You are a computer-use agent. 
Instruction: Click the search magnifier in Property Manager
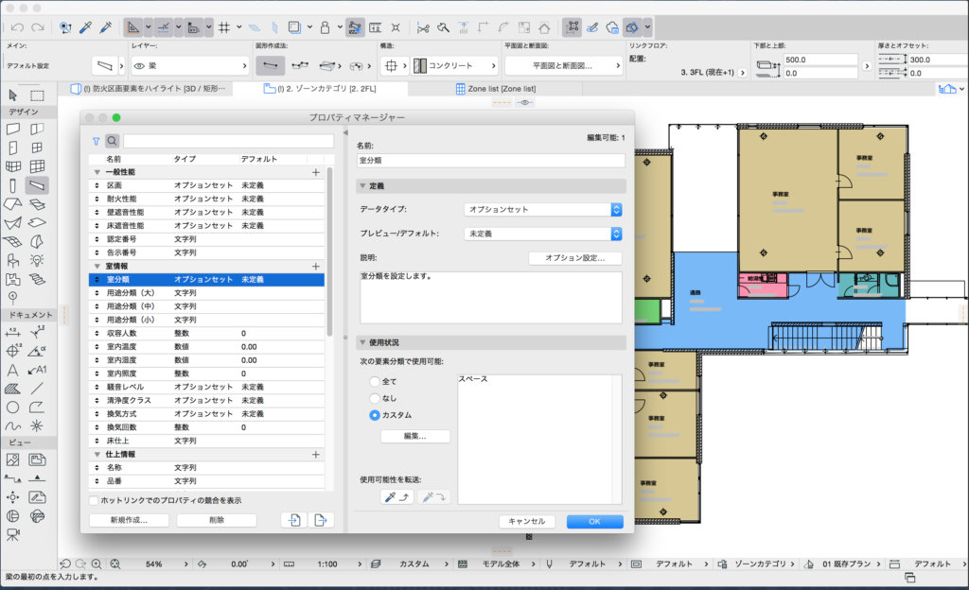point(112,141)
